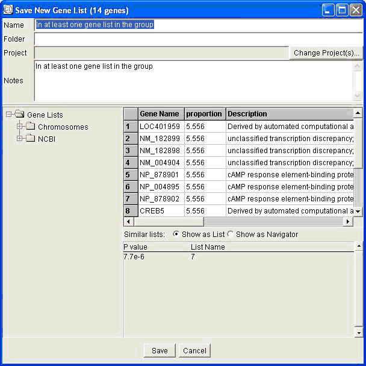Viewport: 366px width, 366px height.
Task: Click the gene table scroll-left arrow
Action: (x=128, y=222)
